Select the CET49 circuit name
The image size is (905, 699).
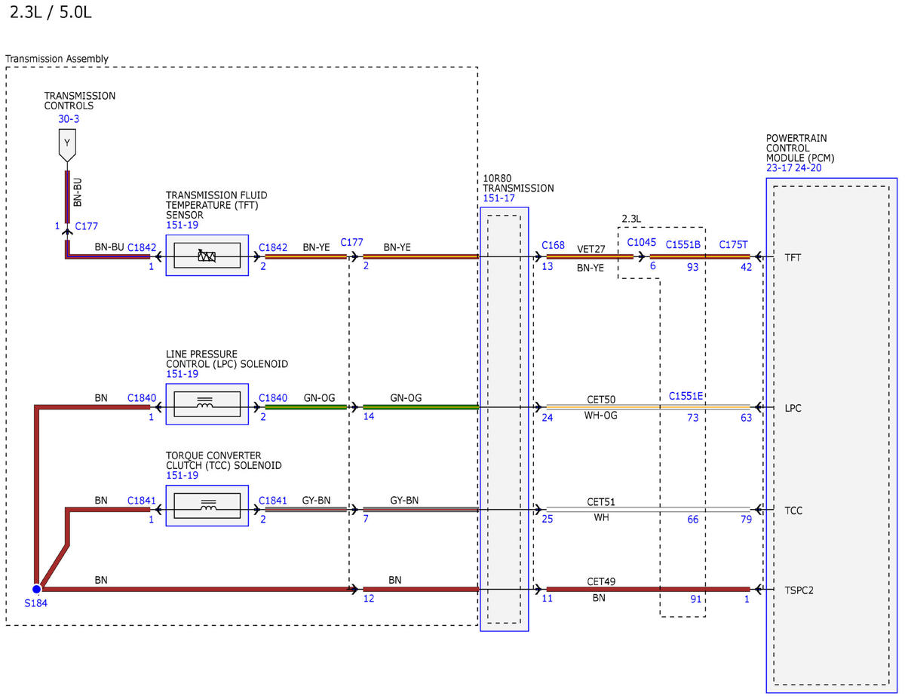click(x=602, y=581)
